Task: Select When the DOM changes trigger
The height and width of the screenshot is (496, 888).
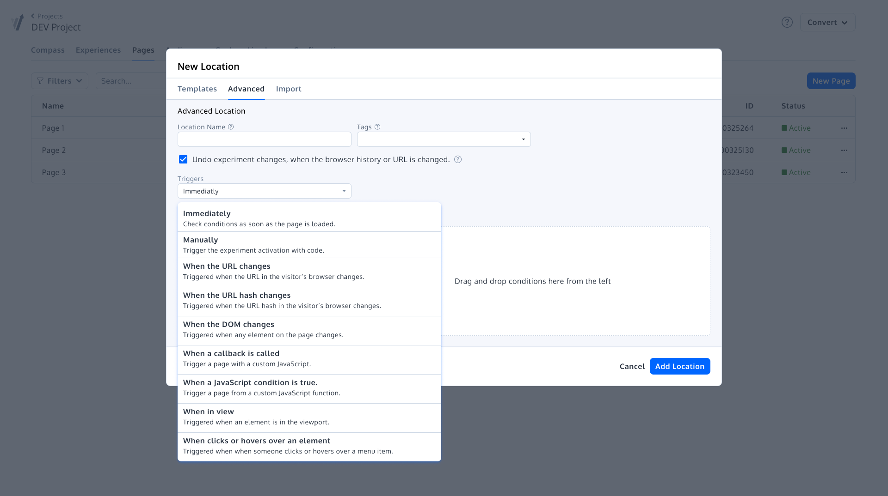Action: (x=309, y=330)
